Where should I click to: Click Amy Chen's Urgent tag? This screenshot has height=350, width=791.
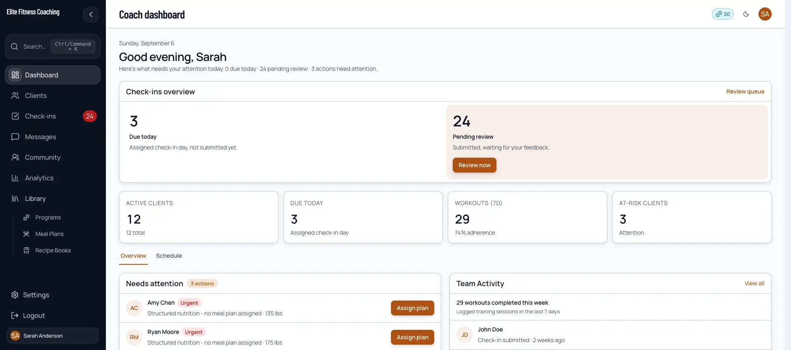point(189,303)
